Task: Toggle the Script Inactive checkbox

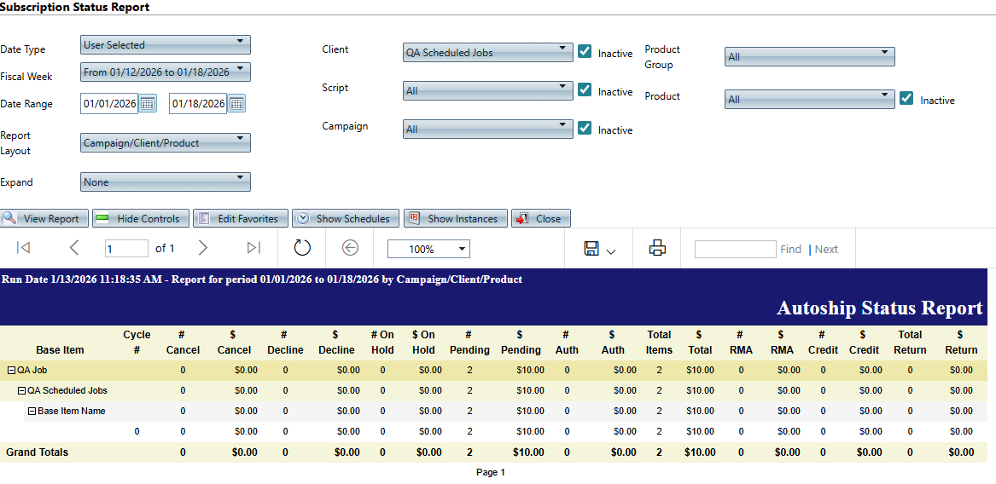Action: (585, 89)
